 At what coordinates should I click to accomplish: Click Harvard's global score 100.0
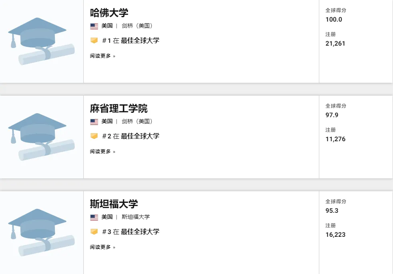(334, 20)
